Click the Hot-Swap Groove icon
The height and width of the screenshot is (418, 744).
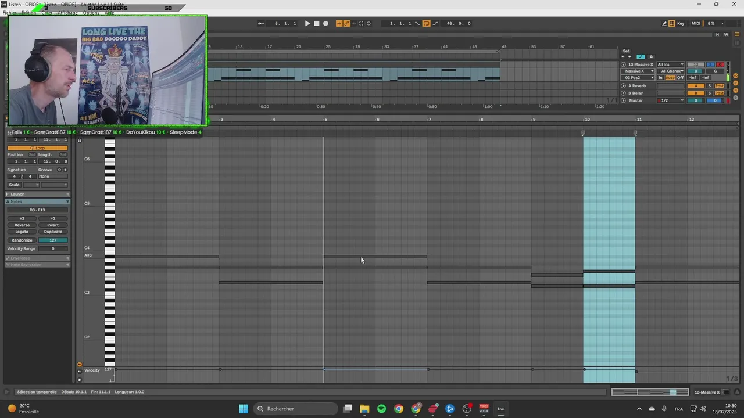point(59,170)
